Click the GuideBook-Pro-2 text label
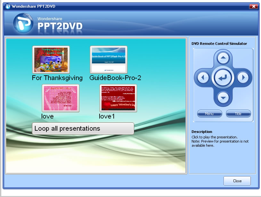261x197 pixels. coord(115,78)
